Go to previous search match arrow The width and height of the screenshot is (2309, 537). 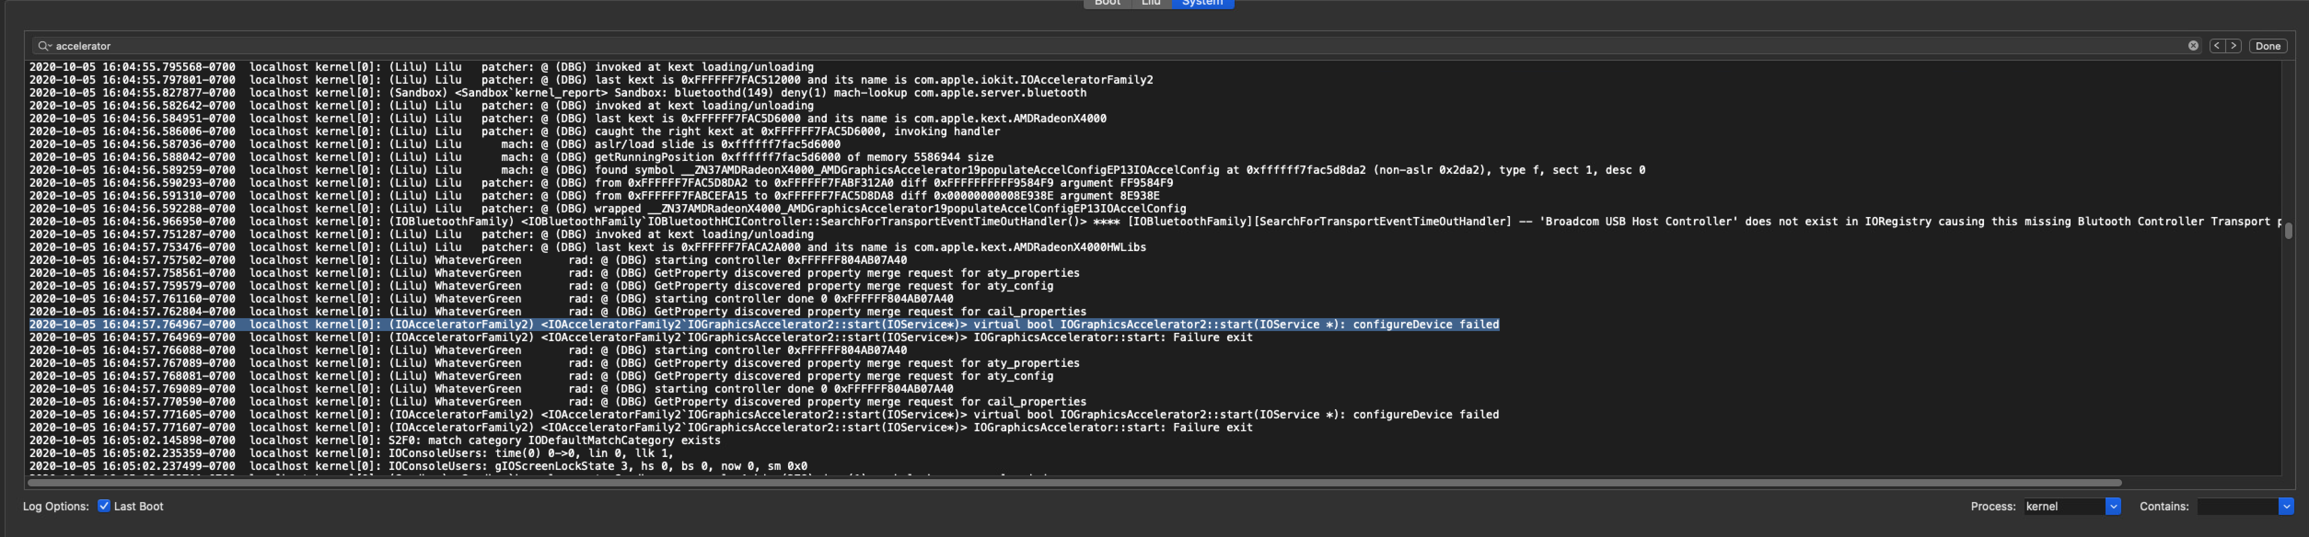[2216, 46]
